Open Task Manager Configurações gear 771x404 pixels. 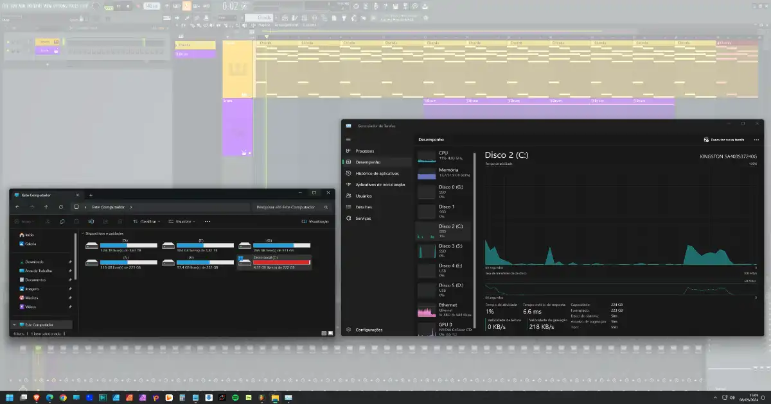point(349,330)
